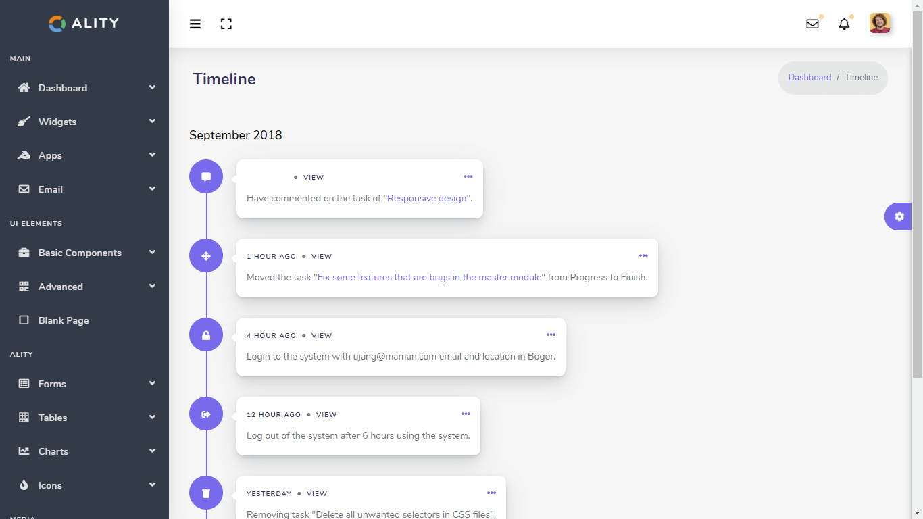Click the Dashboard breadcrumb link

(809, 78)
